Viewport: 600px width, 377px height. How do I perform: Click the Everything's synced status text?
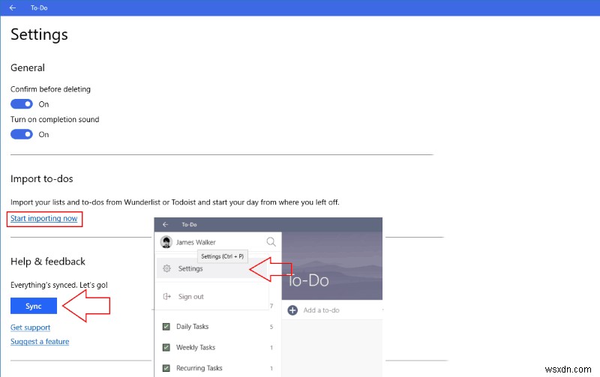(59, 285)
